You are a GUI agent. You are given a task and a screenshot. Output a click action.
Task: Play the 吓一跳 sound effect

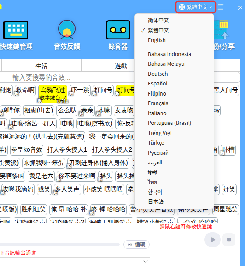pos(80,90)
